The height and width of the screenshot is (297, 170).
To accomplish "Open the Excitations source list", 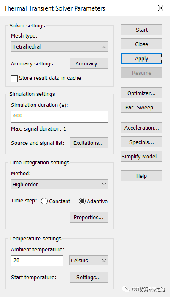I will click(89, 143).
